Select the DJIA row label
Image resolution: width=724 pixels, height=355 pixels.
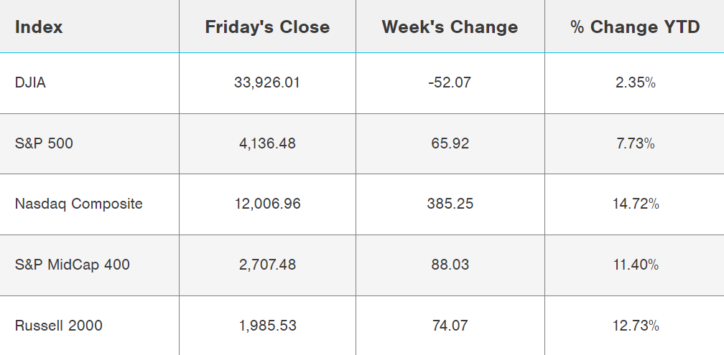30,82
